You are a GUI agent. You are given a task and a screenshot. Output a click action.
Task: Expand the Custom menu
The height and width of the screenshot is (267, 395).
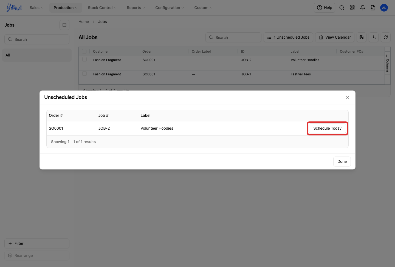click(x=203, y=8)
